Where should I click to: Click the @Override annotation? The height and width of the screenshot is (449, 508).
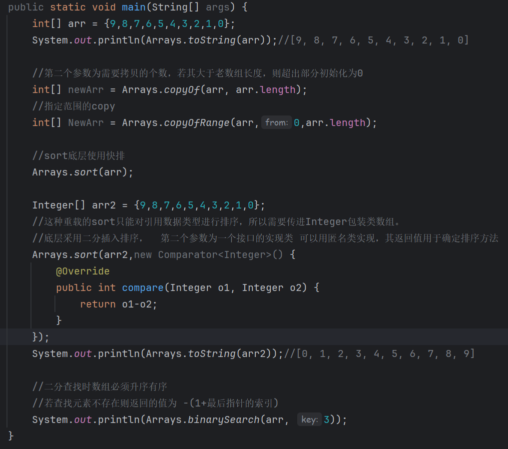tap(82, 271)
